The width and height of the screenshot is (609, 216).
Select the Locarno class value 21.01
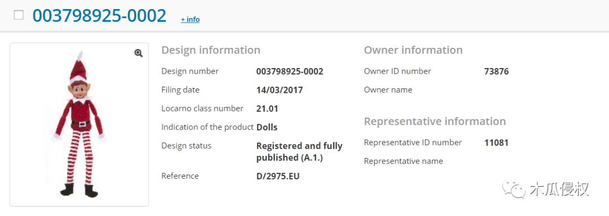267,109
